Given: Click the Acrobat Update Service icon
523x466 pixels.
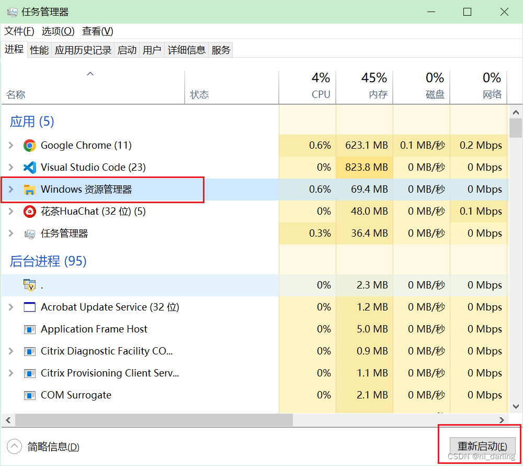Looking at the screenshot, I should click(30, 307).
